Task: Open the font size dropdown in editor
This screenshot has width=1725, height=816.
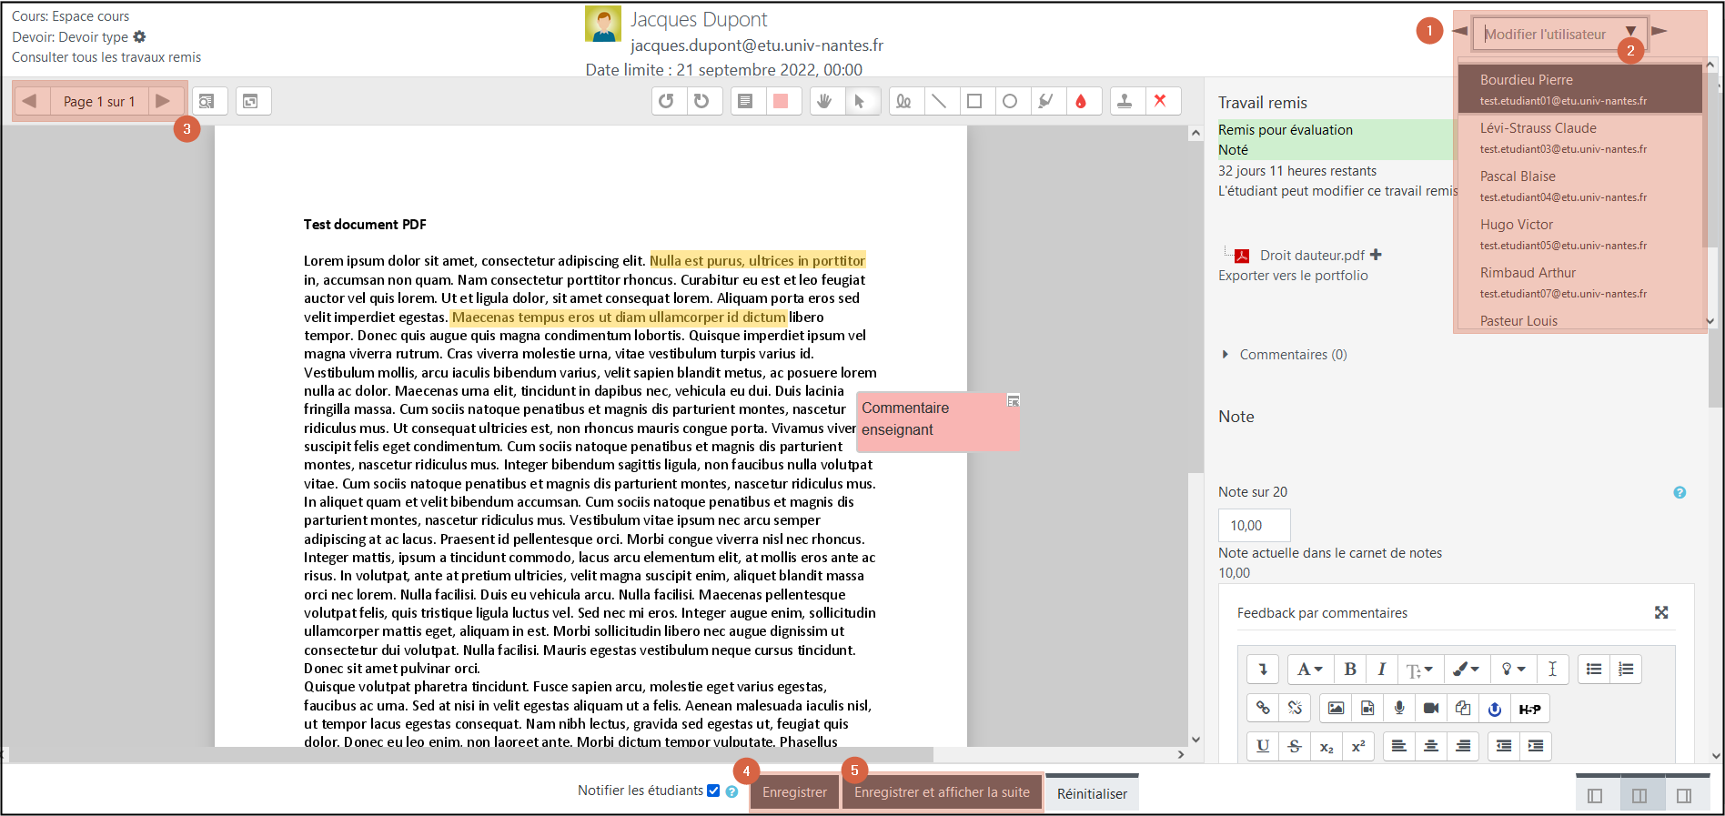Action: 1418,670
